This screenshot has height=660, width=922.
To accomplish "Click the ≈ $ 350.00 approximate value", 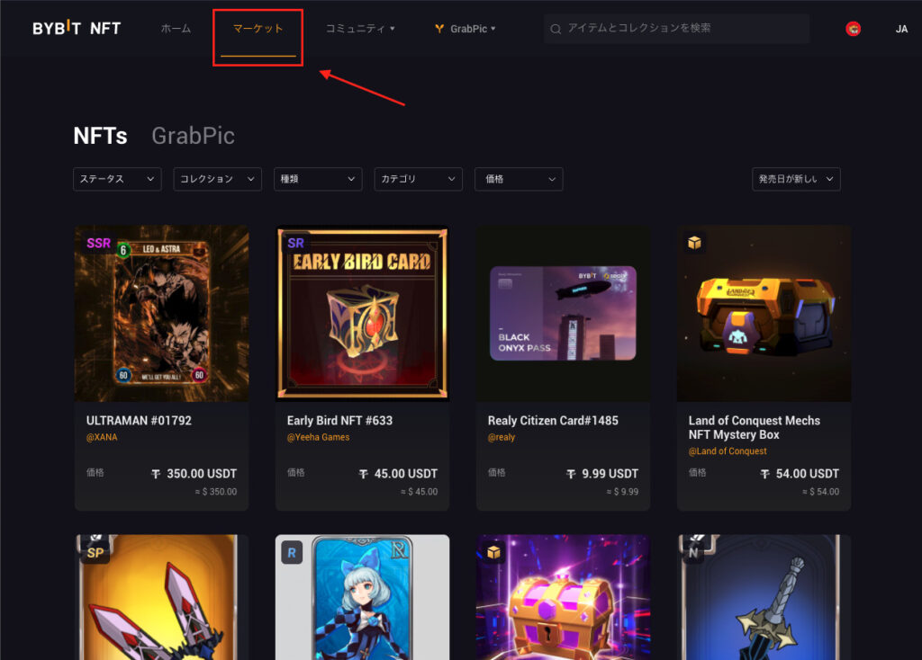I will 216,492.
